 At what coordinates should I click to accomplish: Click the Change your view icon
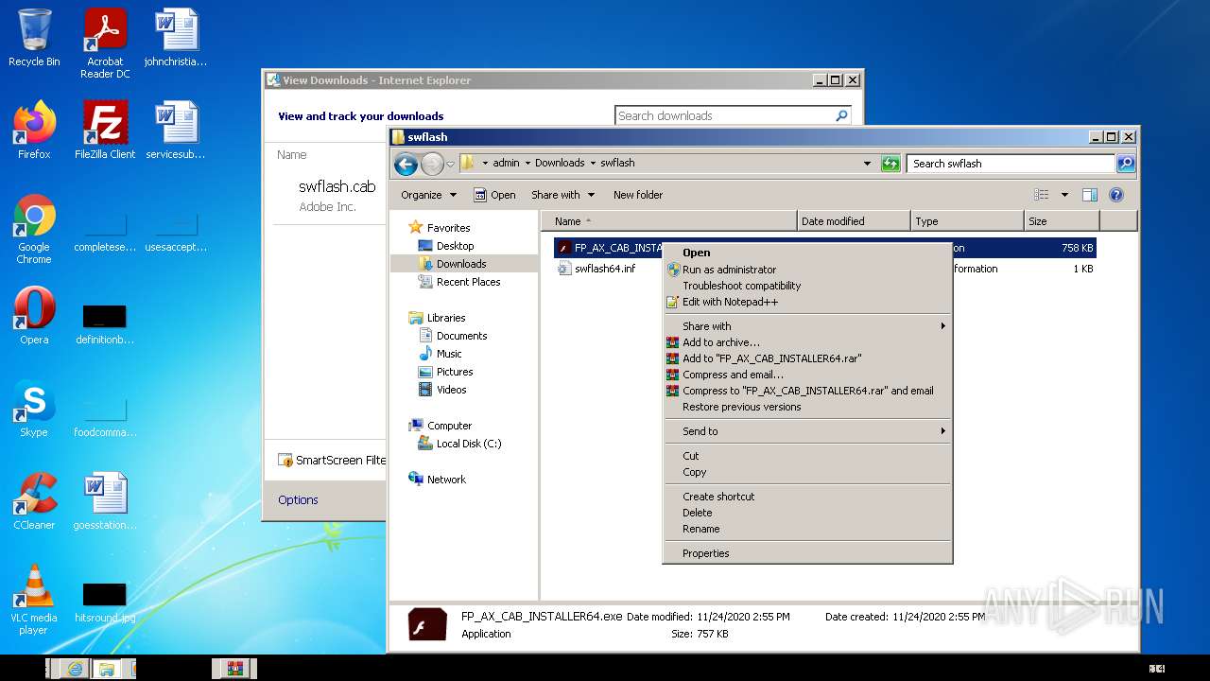(x=1042, y=195)
